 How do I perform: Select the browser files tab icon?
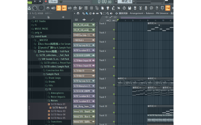click(49, 17)
